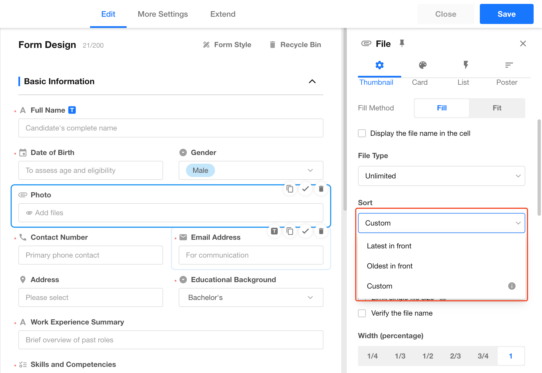Open the palette style tab icon
This screenshot has width=542, height=373.
coord(423,65)
